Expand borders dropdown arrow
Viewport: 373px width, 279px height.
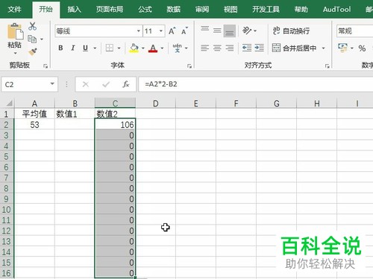[119, 48]
